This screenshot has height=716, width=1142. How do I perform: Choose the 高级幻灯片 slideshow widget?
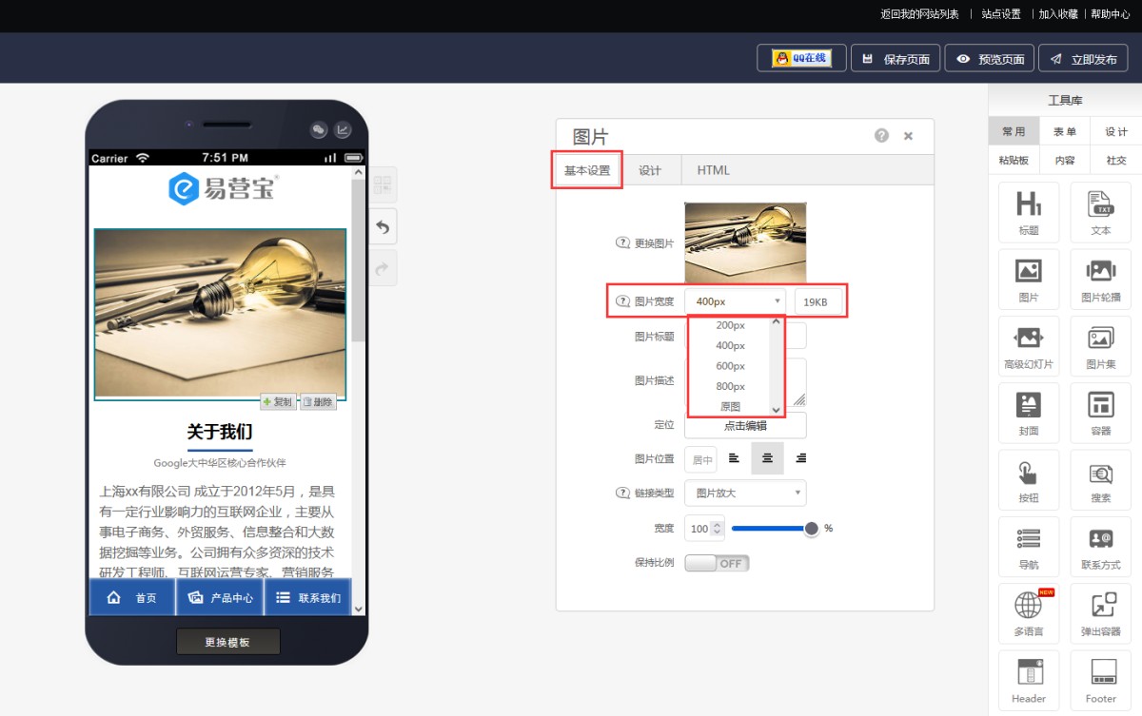[x=1028, y=345]
